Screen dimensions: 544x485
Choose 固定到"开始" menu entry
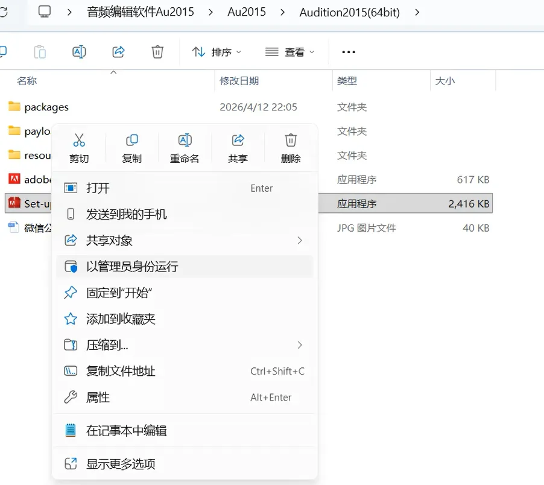coord(185,293)
